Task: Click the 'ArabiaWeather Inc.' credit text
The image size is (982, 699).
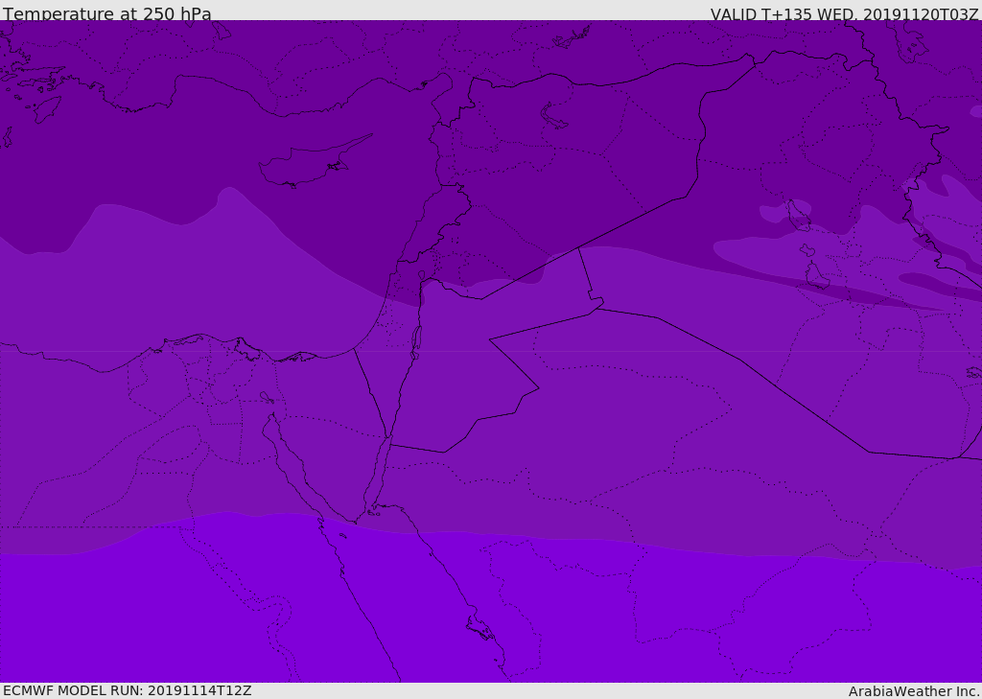Action: pos(914,691)
